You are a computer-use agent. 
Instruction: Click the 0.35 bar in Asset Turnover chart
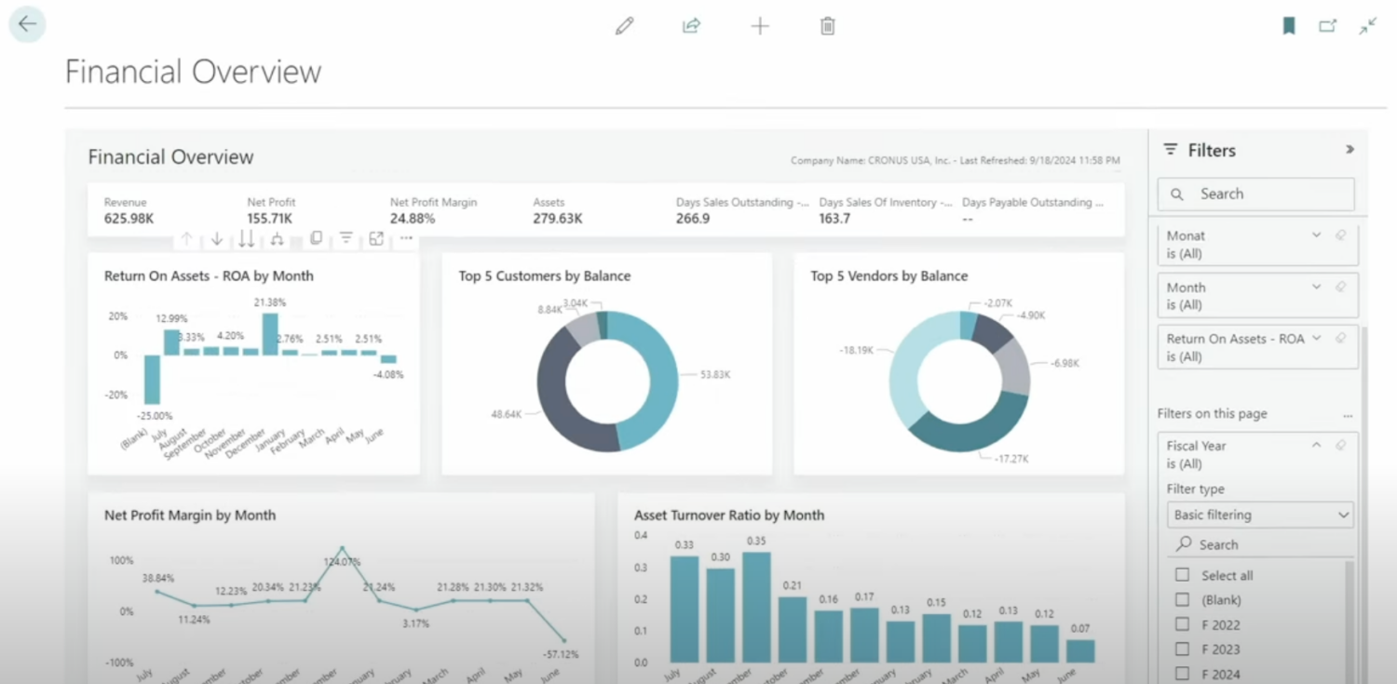pyautogui.click(x=756, y=607)
